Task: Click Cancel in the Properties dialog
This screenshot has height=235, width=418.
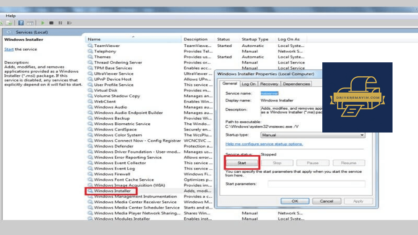Action: click(327, 201)
